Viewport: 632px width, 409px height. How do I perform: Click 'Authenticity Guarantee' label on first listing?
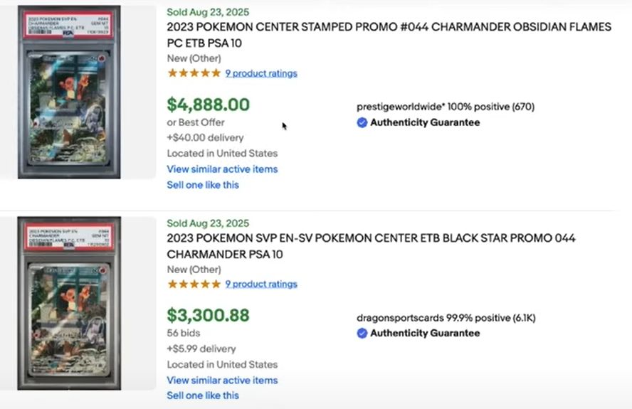425,122
